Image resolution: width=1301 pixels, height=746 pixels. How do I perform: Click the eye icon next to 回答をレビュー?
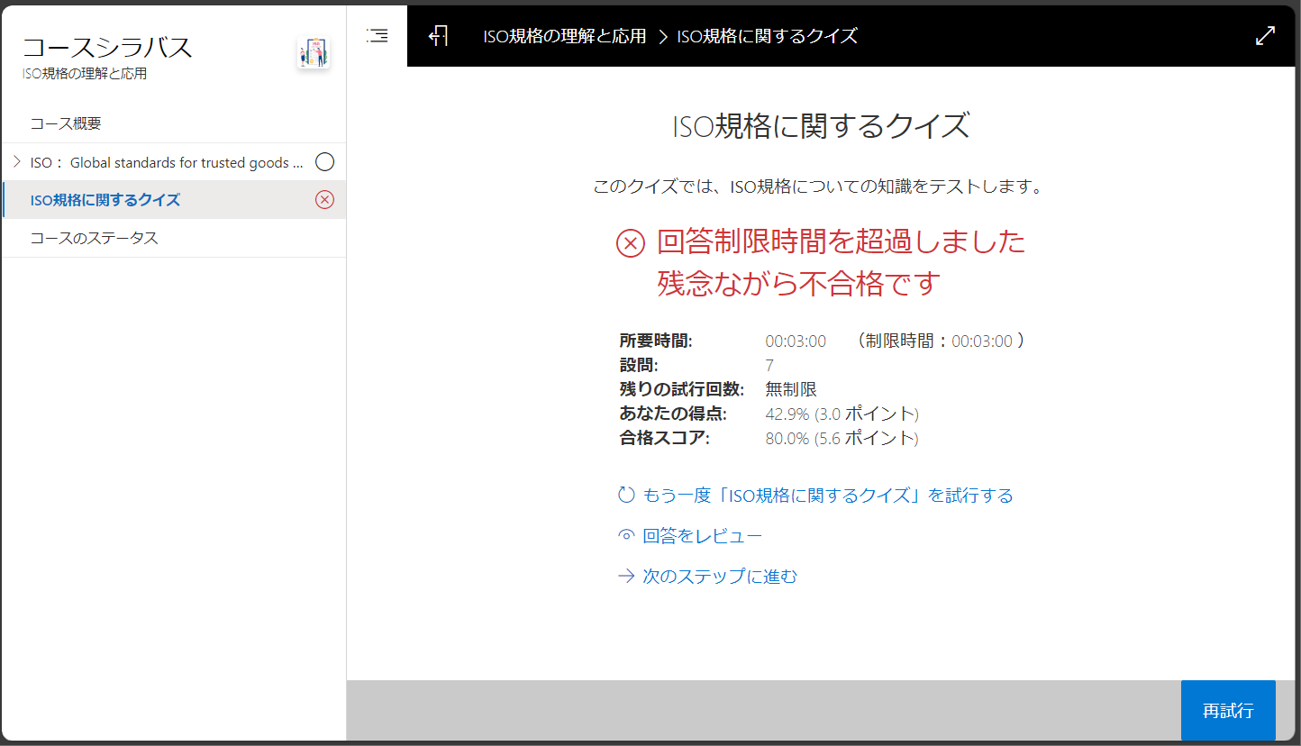tap(626, 535)
